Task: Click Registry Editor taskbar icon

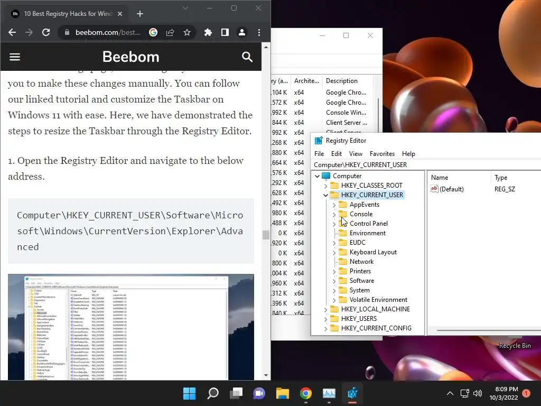Action: (352, 393)
